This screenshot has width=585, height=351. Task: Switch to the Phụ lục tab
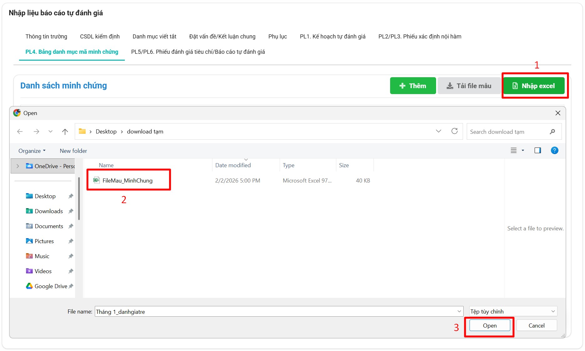277,37
